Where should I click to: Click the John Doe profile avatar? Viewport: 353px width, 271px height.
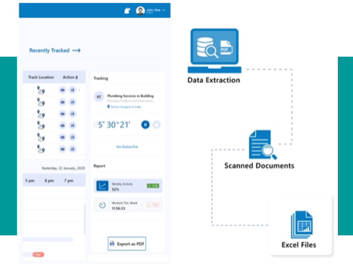140,11
